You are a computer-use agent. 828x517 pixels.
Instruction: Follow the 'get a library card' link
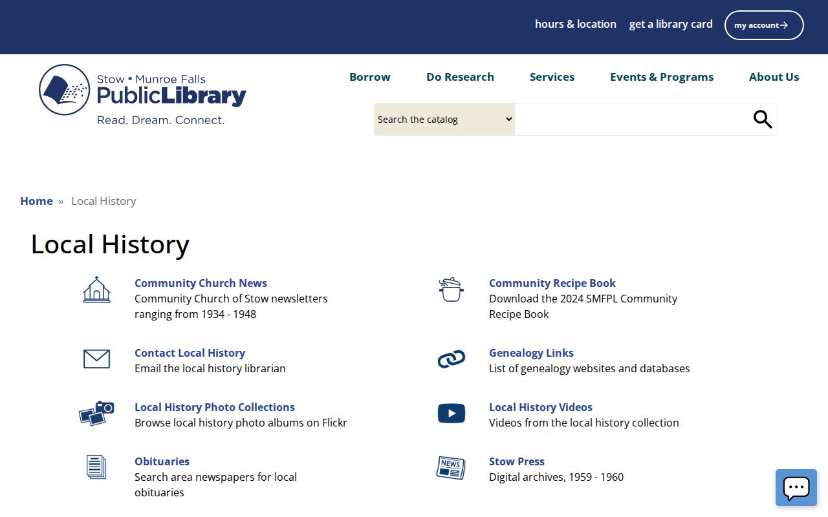coord(671,24)
